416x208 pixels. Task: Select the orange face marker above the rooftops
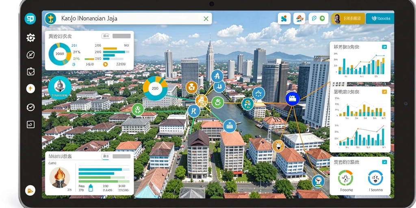[278, 146]
